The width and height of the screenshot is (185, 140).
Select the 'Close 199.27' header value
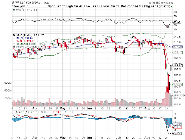(110, 6)
